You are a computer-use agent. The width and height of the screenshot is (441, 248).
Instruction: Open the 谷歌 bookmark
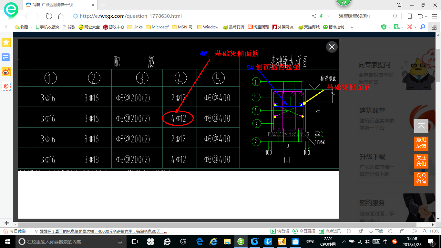[69, 27]
